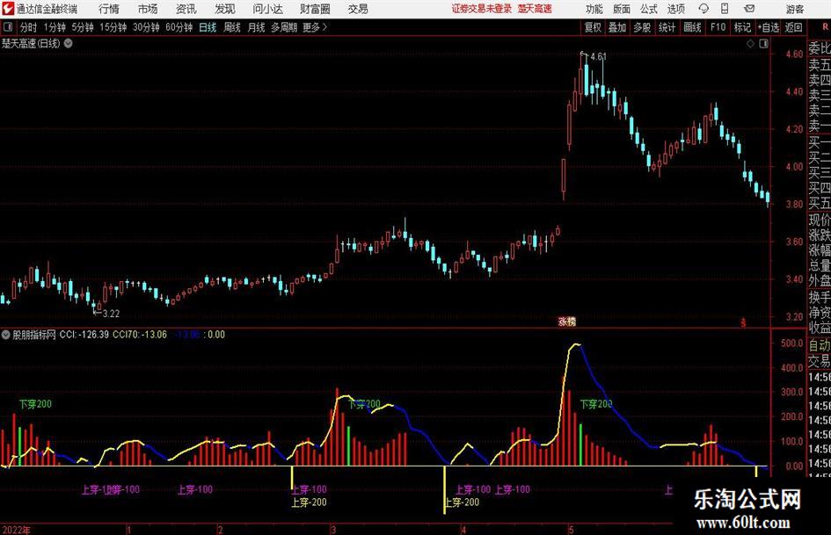Toggle the side info panel icon
This screenshot has height=535, width=831.
(x=763, y=44)
